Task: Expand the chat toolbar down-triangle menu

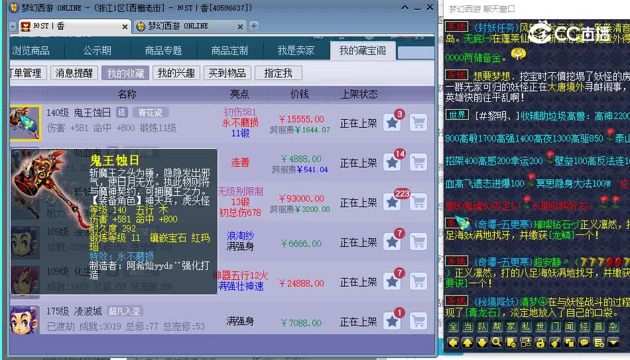Action: [x=613, y=343]
